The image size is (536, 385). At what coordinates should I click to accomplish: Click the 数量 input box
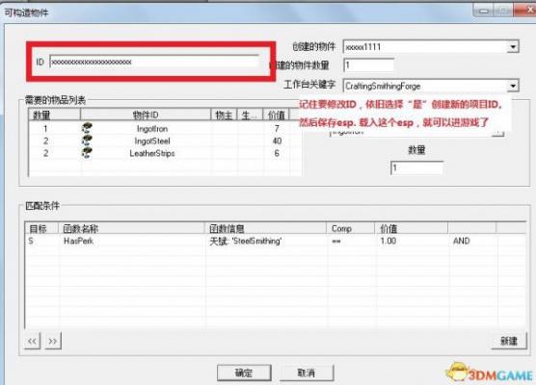point(416,167)
